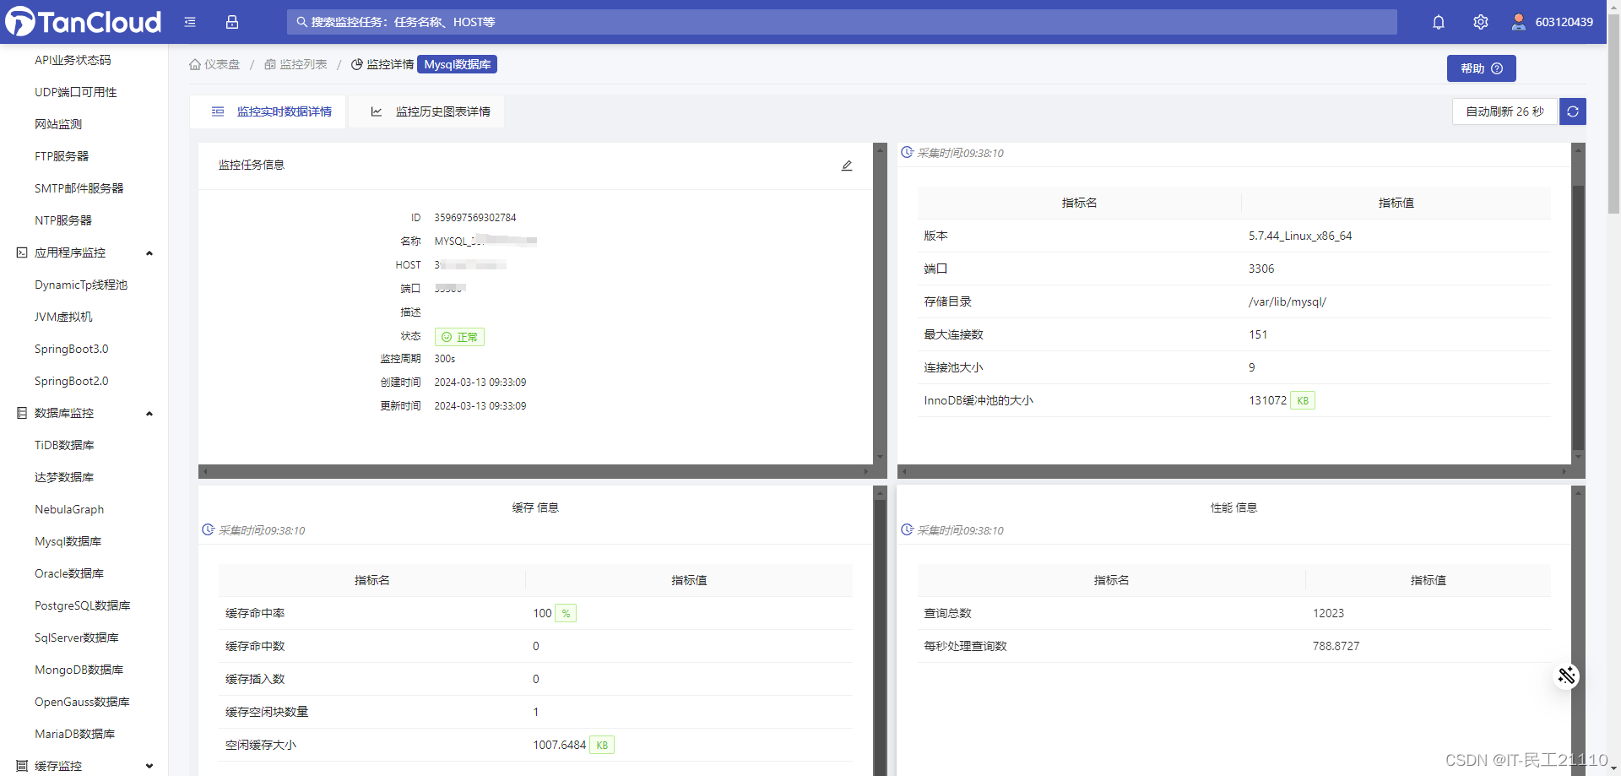Screen dimensions: 1621x776
Task: Click task info panel vertical scrollbar
Action: [x=880, y=304]
